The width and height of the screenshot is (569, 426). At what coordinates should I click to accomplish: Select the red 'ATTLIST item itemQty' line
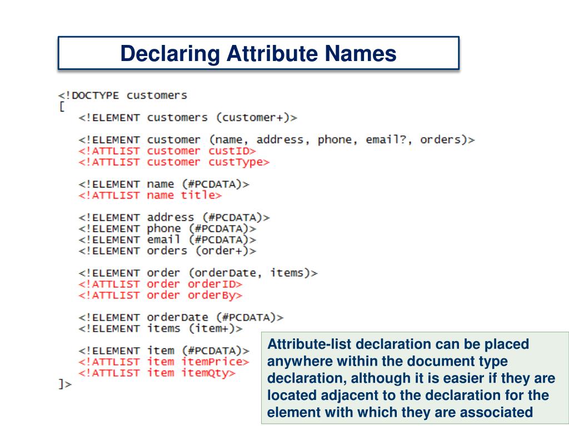pos(157,373)
